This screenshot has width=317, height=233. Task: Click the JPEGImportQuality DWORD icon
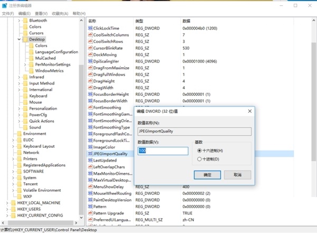click(90, 154)
